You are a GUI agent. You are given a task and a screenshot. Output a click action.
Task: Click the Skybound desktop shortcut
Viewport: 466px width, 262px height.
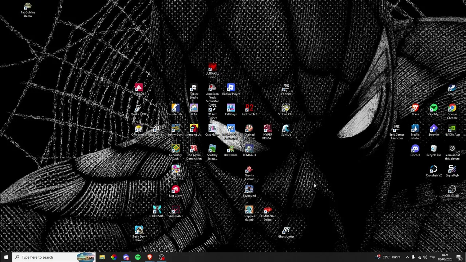coord(249,191)
